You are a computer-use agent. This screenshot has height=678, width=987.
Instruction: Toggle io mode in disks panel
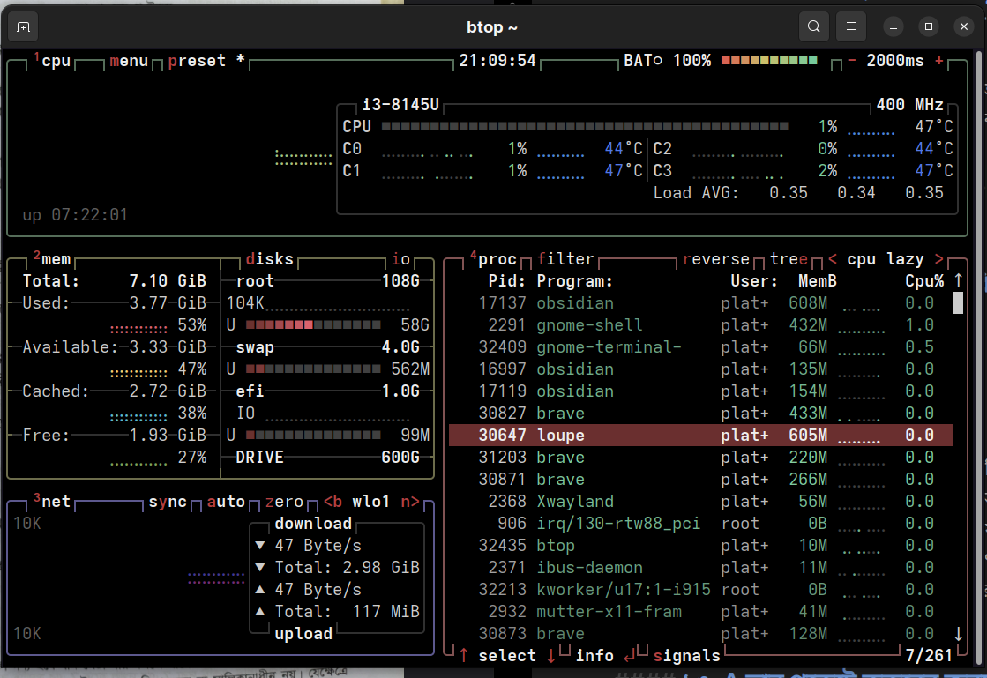(x=401, y=259)
